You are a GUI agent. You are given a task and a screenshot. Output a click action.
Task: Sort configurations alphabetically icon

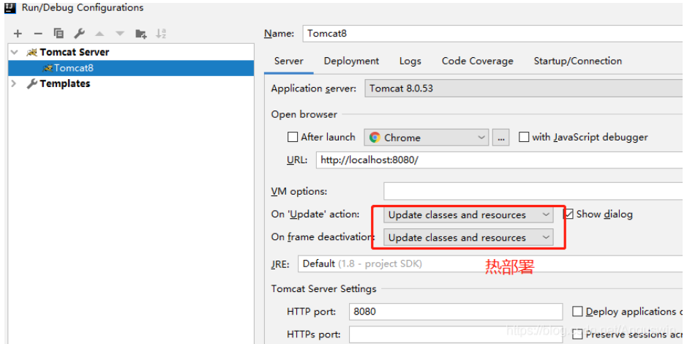pyautogui.click(x=161, y=34)
